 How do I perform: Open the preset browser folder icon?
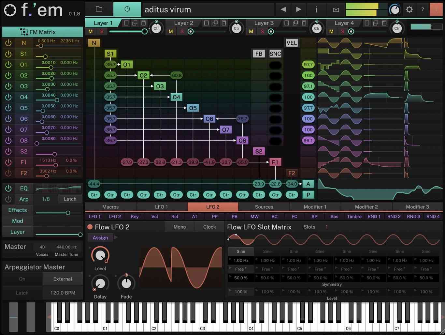point(99,9)
